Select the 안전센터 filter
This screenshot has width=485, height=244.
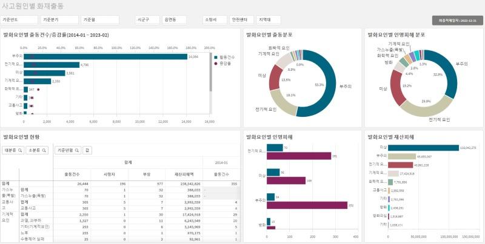(x=242, y=20)
